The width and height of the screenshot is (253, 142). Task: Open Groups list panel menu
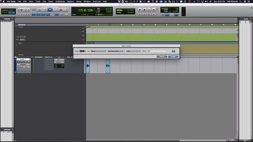pyautogui.click(x=12, y=129)
